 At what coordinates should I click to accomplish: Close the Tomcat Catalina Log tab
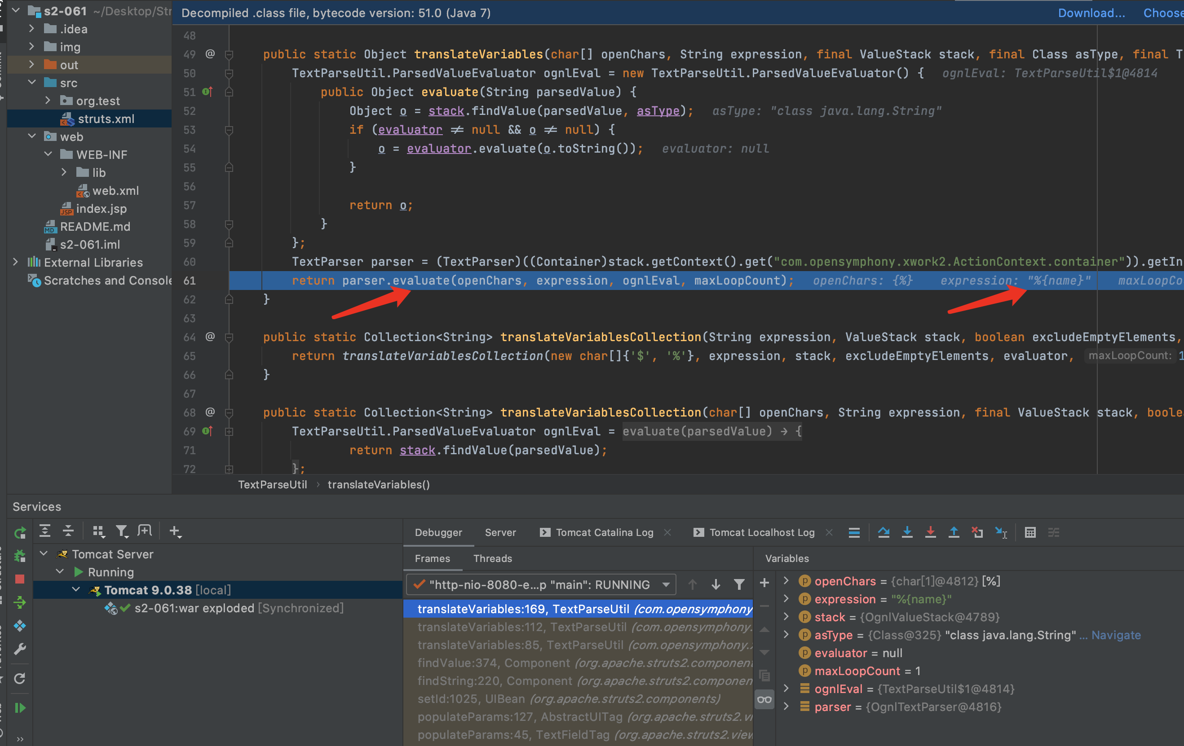tap(667, 532)
